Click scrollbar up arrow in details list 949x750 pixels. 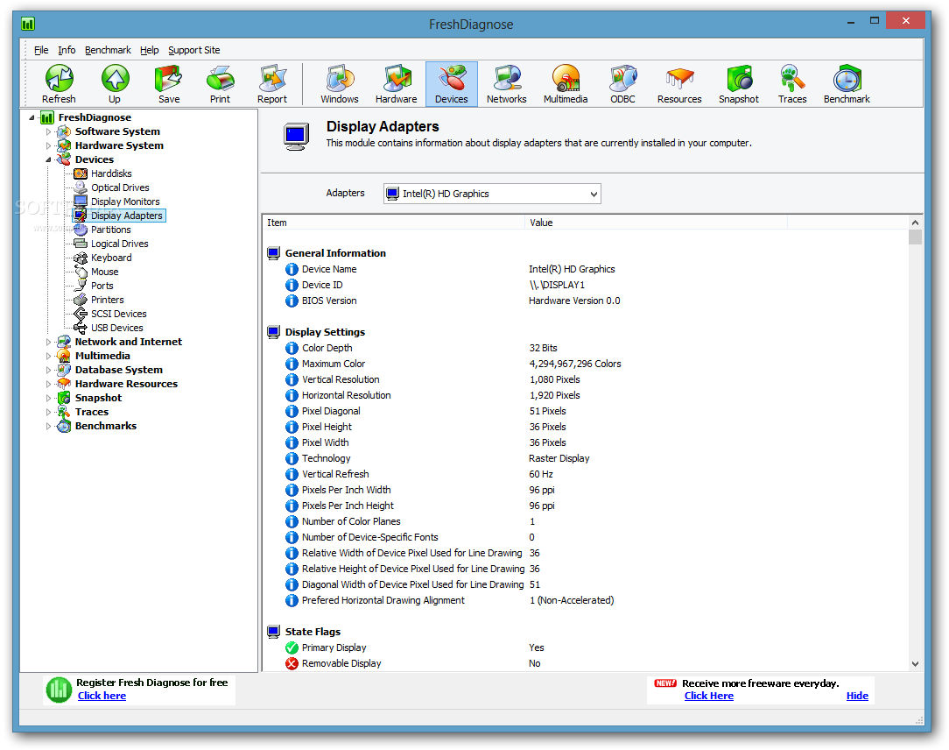point(915,223)
